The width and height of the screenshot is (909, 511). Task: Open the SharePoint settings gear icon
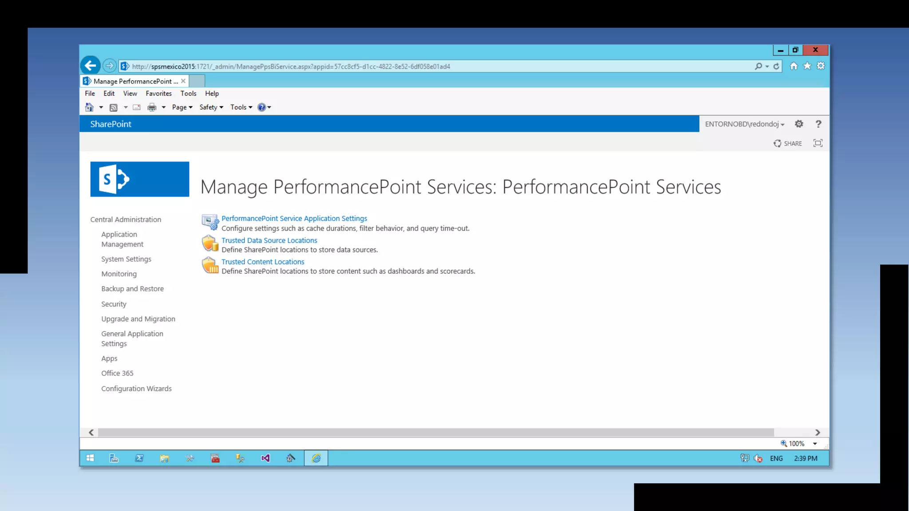(799, 124)
